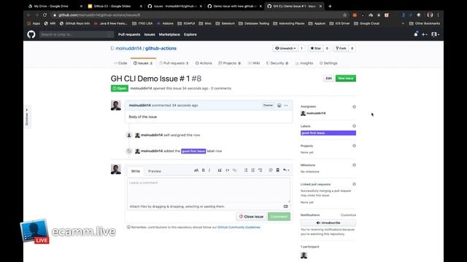Add an emoji reaction to the comment
Viewport: 467px width, 262px height.
coord(279,106)
